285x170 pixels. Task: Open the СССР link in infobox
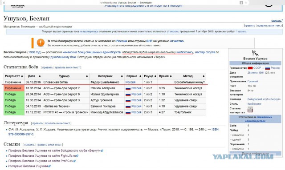257,68
